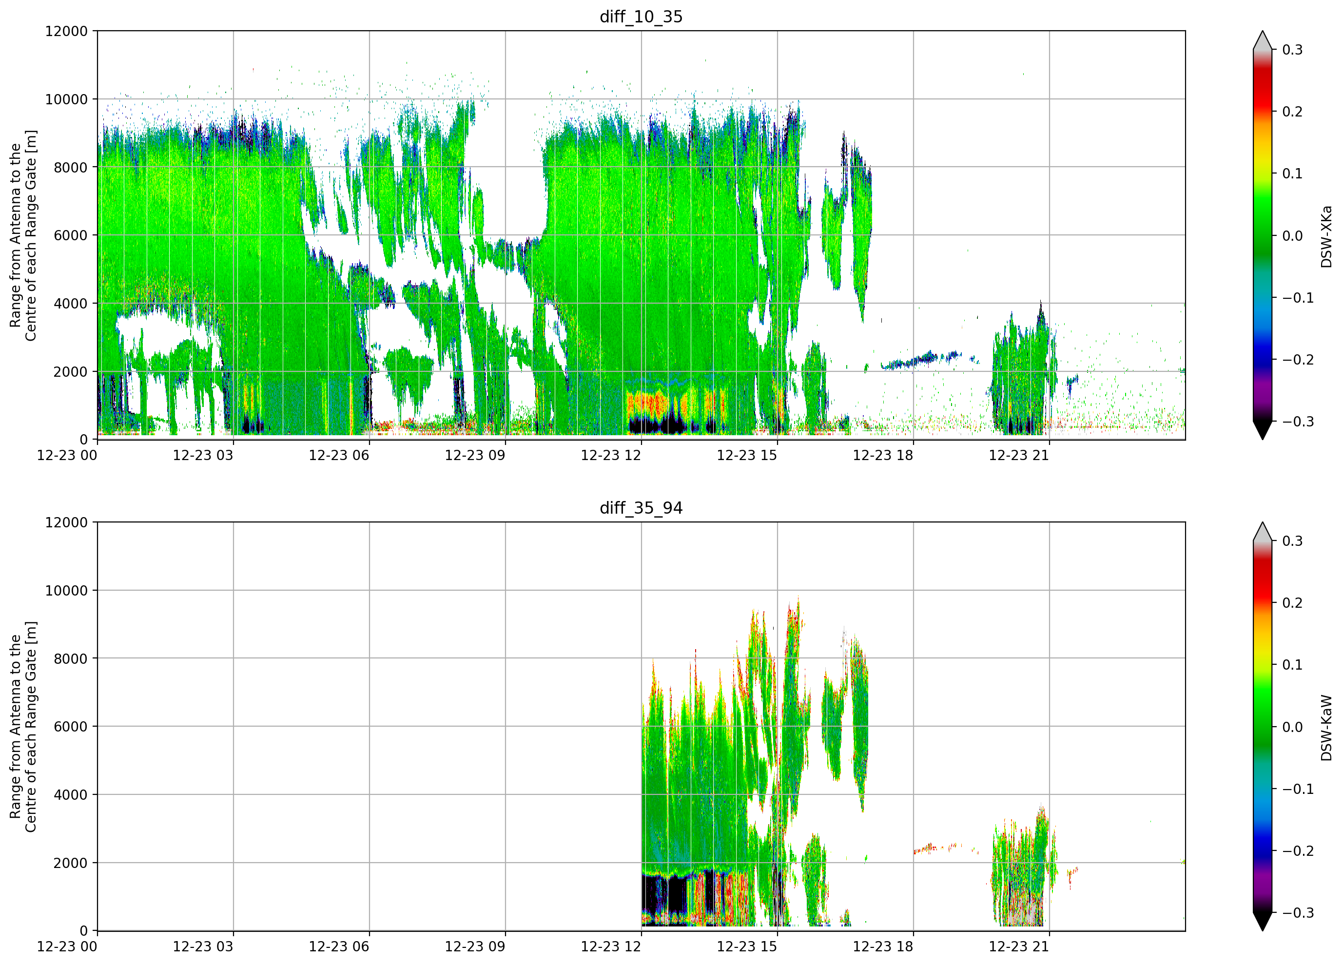Click the 12-23 21 x-tick under diff_35_94
The image size is (1343, 964).
[1019, 947]
